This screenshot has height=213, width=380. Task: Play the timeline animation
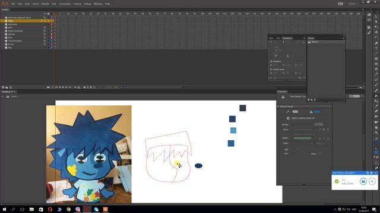pyautogui.click(x=63, y=88)
